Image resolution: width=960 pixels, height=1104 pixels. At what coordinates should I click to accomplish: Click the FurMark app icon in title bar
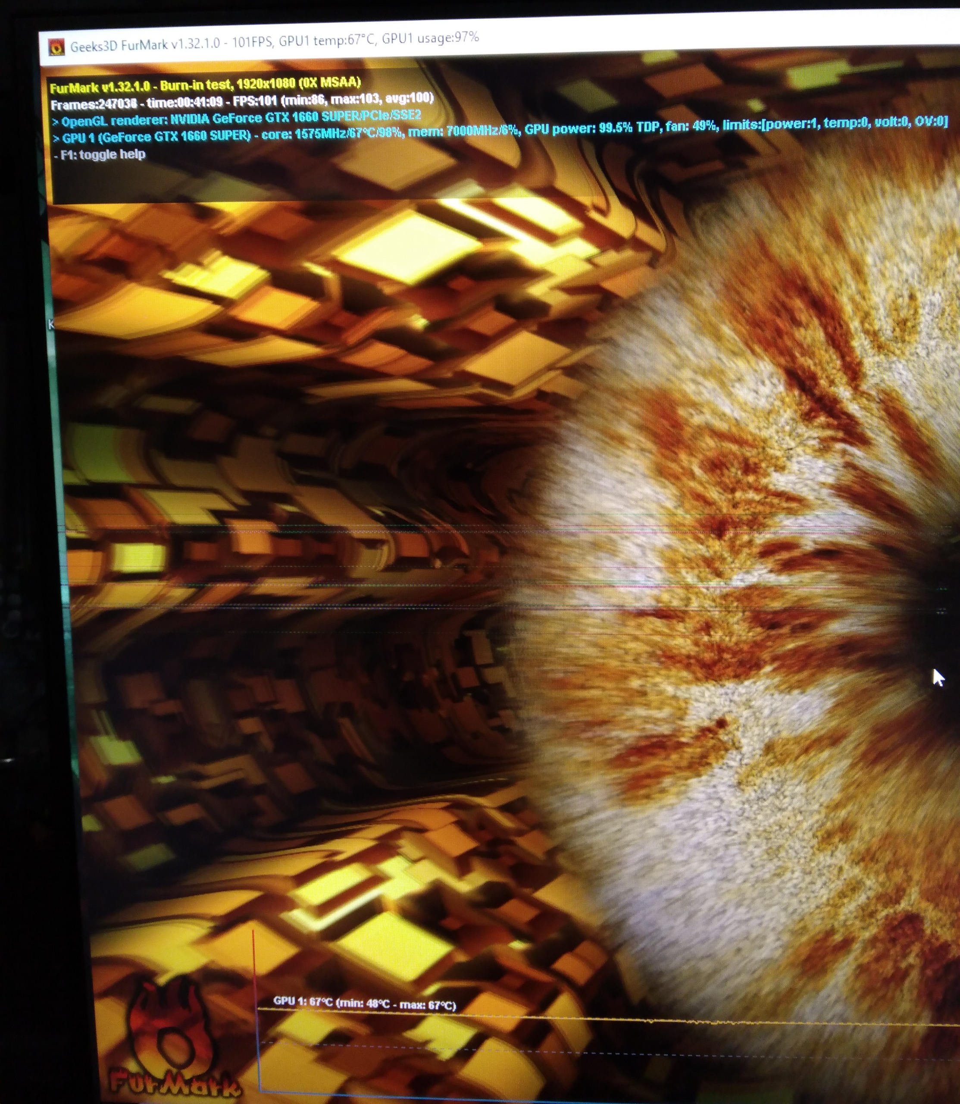(56, 48)
